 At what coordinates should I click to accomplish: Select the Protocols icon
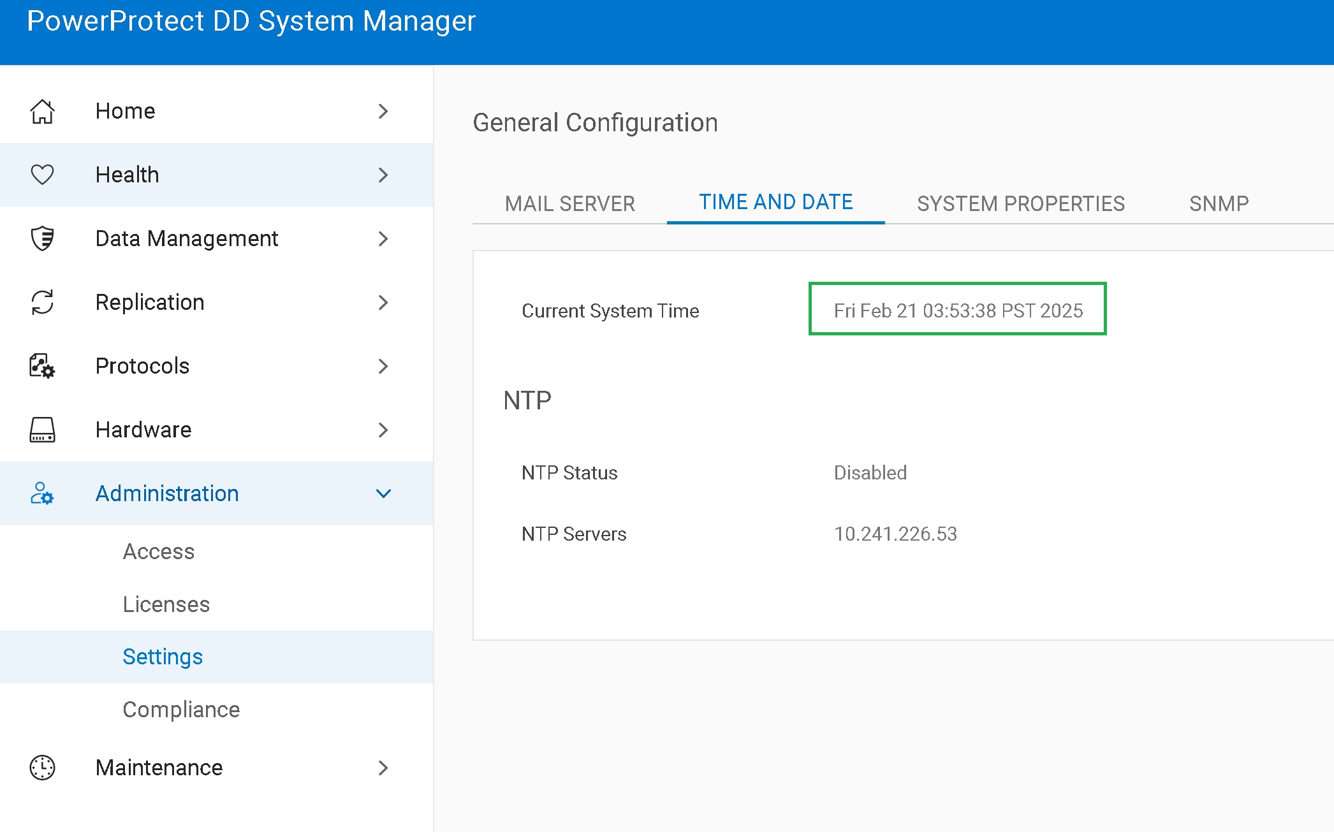(41, 366)
